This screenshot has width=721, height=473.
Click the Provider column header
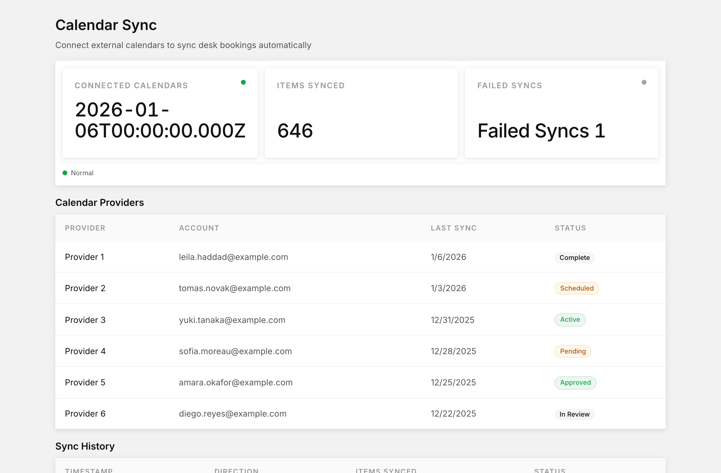tap(85, 228)
